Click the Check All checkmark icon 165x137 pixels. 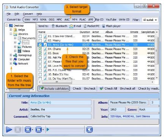[x=101, y=88]
